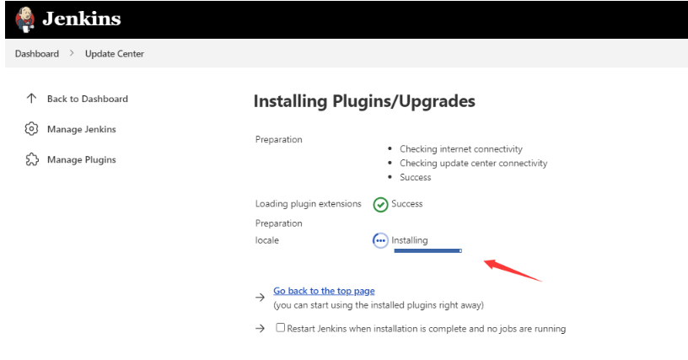Click arrow icon beside Go back link
Viewport: 688px width, 360px height.
click(x=261, y=298)
